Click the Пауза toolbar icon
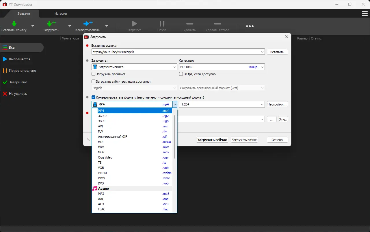This screenshot has width=370, height=232. click(162, 24)
